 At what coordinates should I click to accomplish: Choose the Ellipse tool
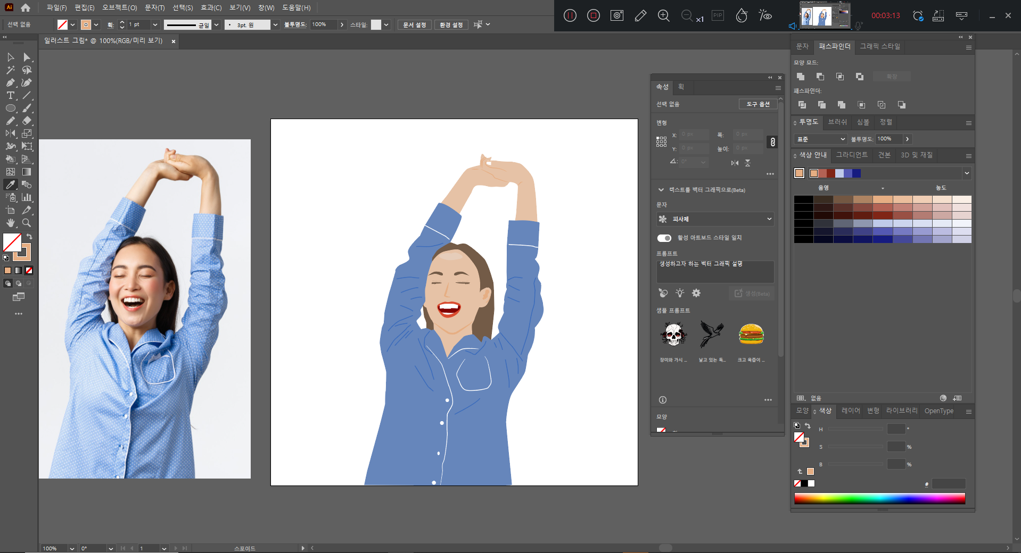(x=10, y=108)
